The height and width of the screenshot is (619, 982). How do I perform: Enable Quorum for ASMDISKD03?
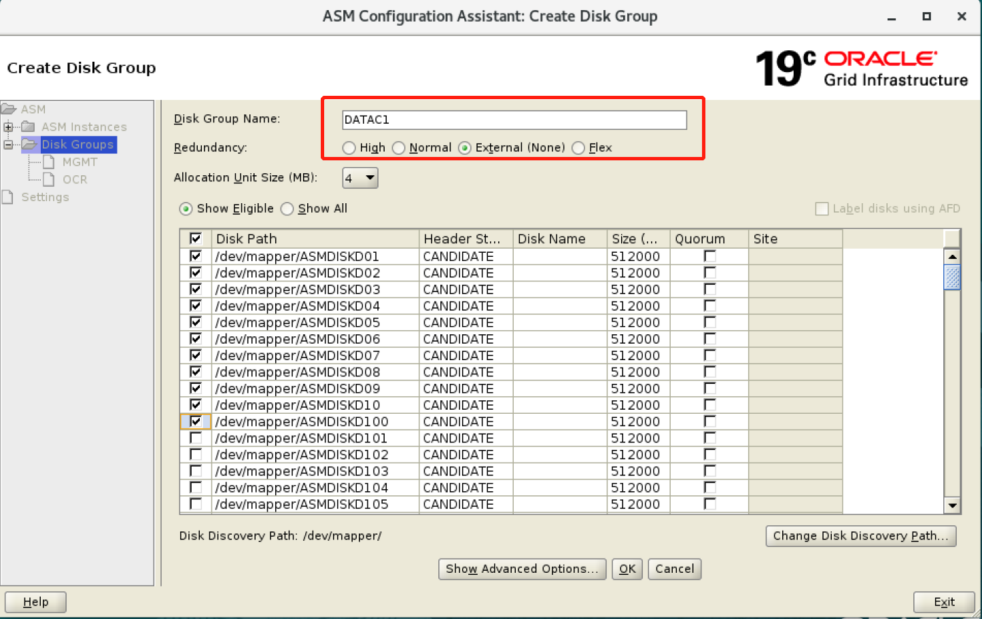point(709,289)
